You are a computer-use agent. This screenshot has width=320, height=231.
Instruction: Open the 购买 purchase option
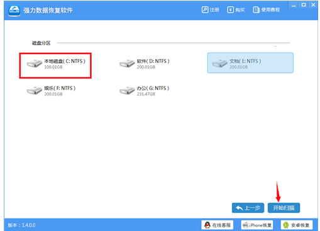coord(236,10)
